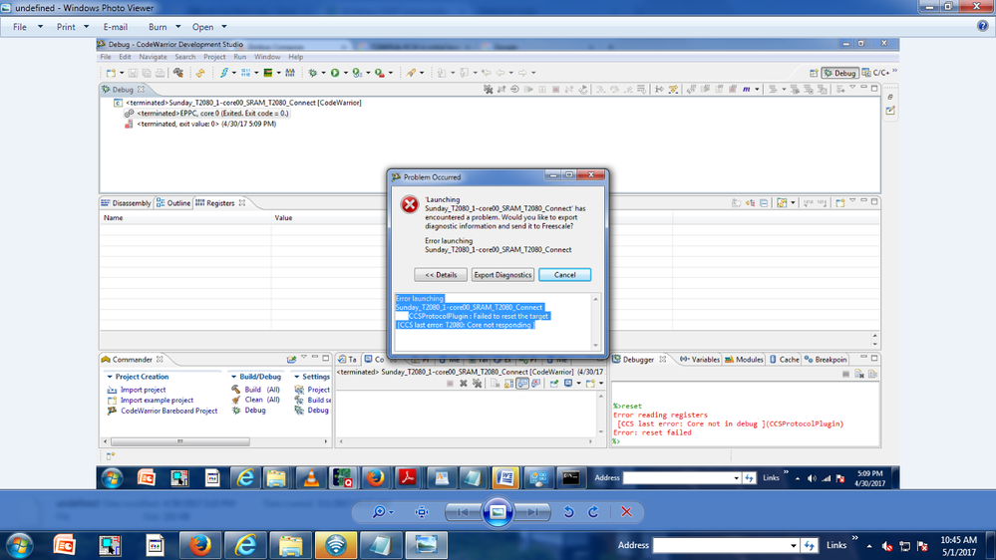Collapse details with the << Details button
The width and height of the screenshot is (996, 560).
tap(441, 275)
